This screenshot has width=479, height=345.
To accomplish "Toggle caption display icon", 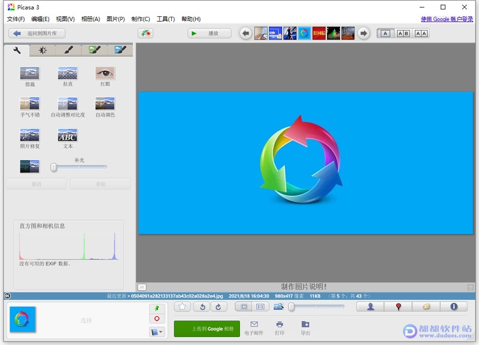I will [142, 287].
